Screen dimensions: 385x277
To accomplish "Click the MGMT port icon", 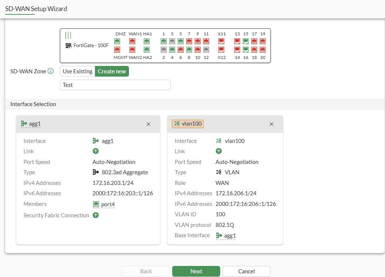I will [117, 50].
